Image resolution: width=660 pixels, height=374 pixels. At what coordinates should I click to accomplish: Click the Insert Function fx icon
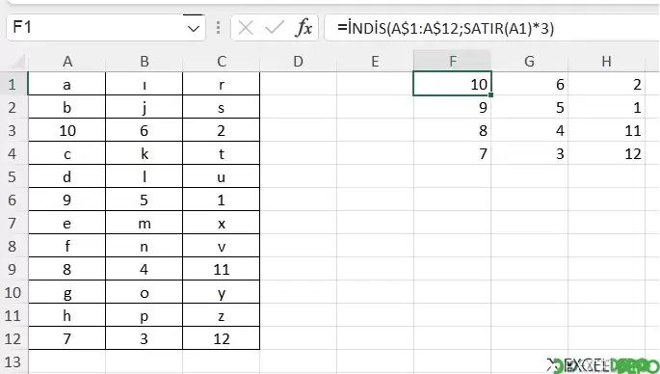304,28
